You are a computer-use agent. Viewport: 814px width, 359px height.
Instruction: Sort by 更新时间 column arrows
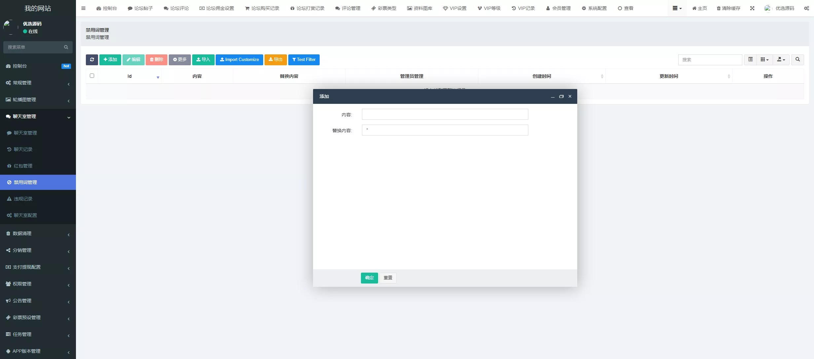click(x=728, y=76)
